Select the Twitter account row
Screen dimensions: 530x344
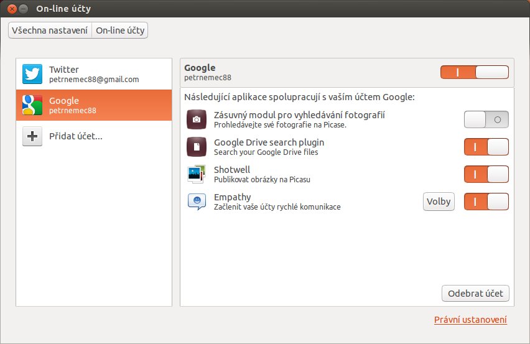[x=94, y=74]
